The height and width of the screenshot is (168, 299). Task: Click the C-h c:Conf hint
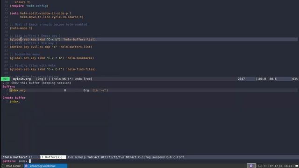175,157
